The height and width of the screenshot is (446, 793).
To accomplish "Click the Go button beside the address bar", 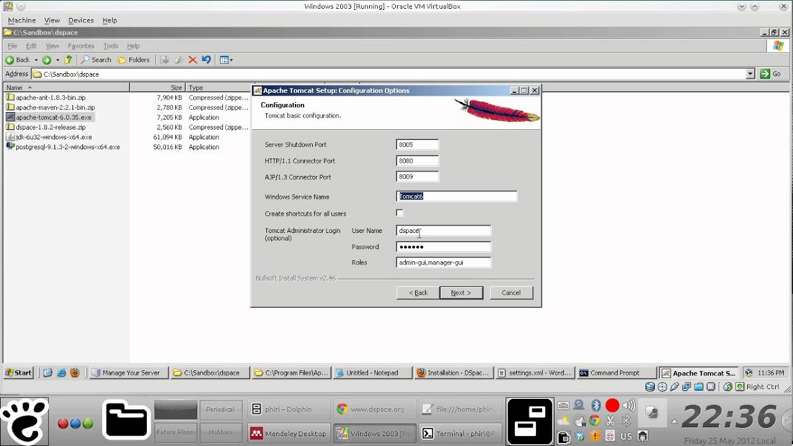I will tap(772, 74).
